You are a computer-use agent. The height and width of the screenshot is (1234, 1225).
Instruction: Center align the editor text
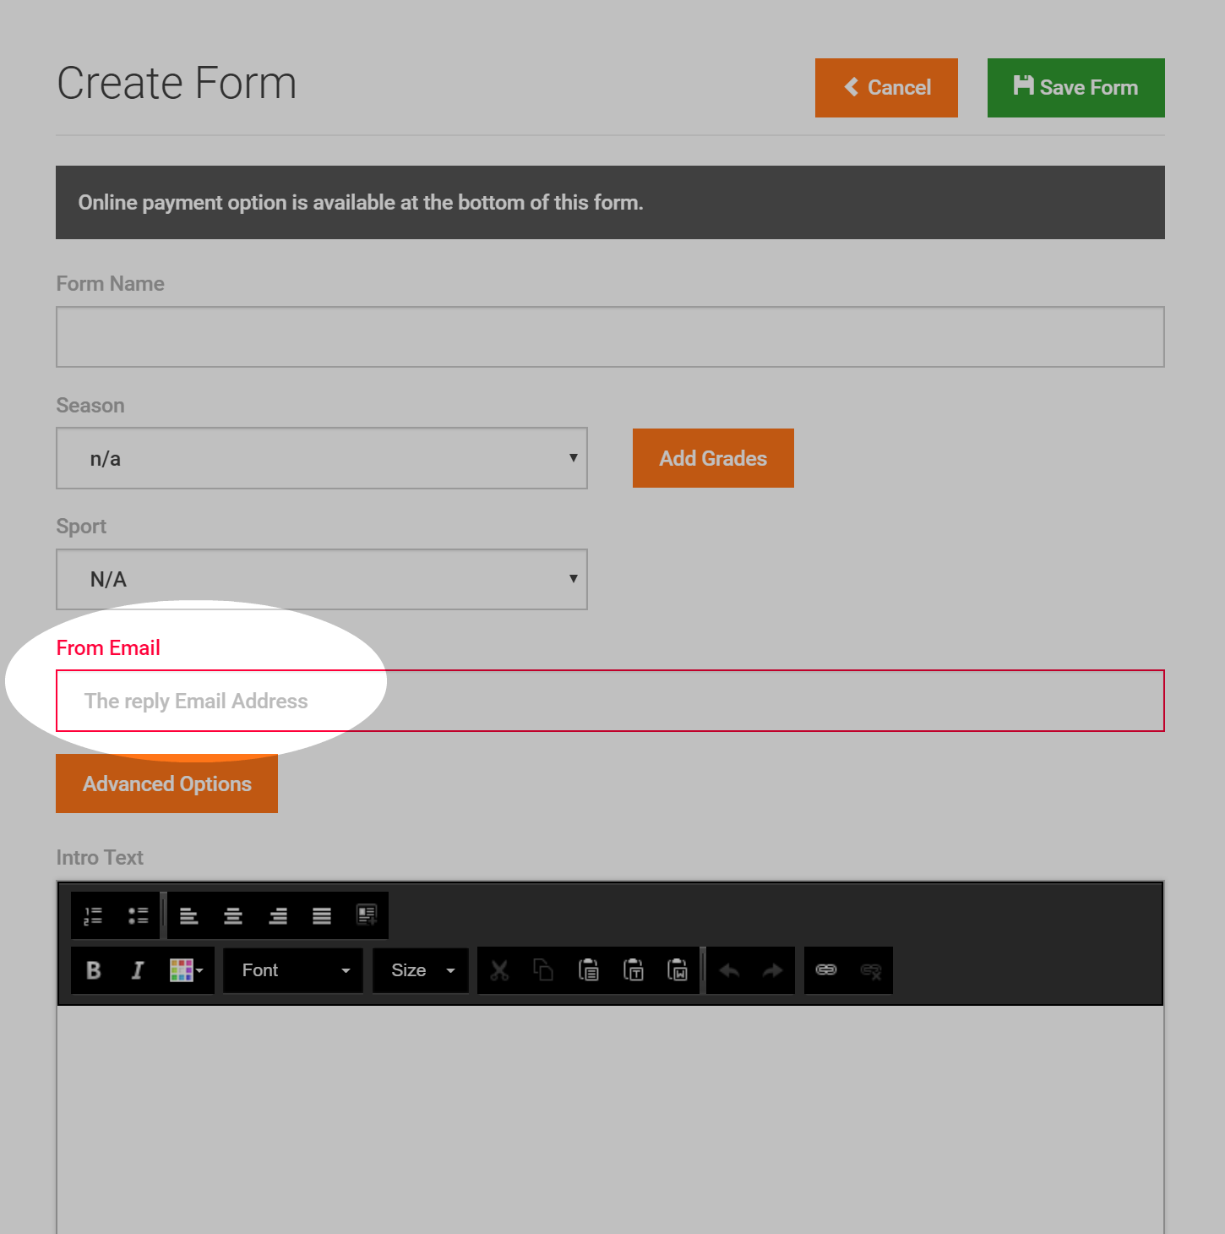(233, 915)
